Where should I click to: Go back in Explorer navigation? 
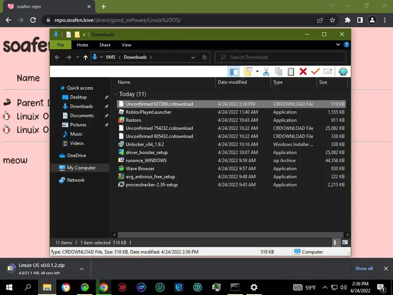click(57, 58)
